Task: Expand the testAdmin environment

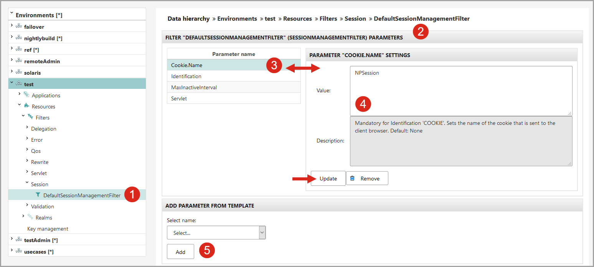Action: [12, 239]
